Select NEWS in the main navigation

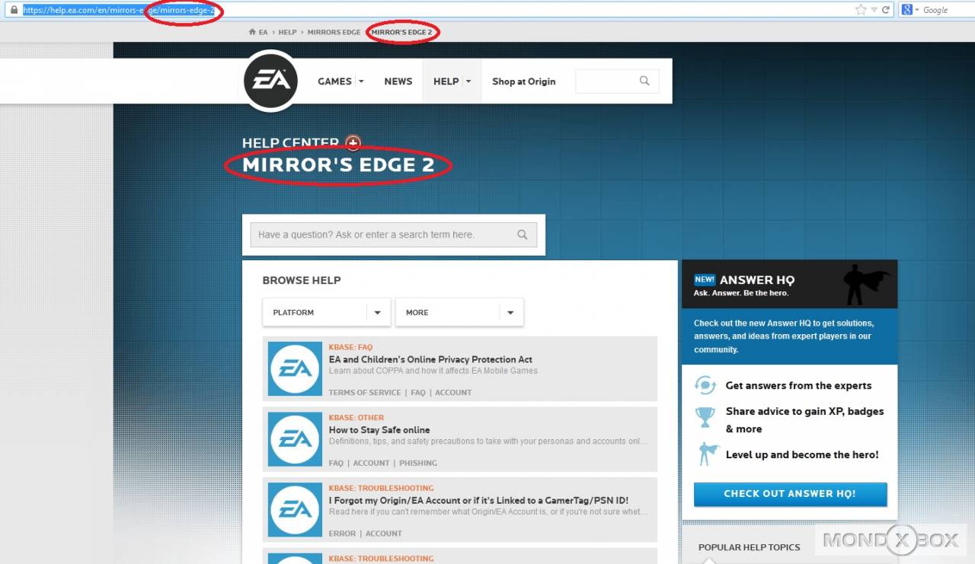click(x=398, y=81)
